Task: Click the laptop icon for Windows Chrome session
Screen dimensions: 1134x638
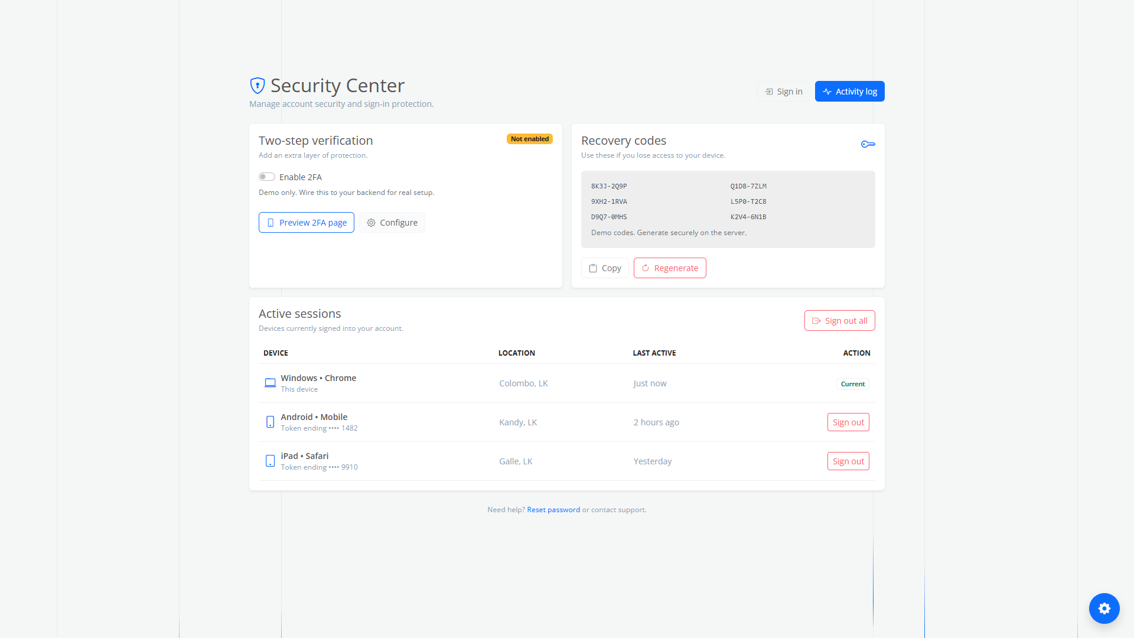Action: 270,383
